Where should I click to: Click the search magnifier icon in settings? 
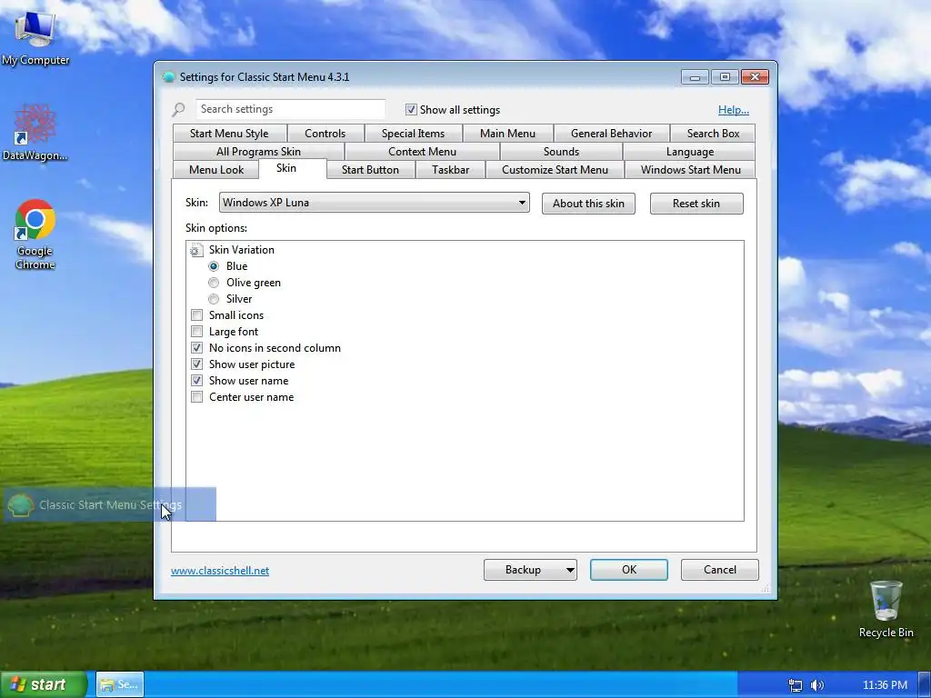[x=179, y=110]
